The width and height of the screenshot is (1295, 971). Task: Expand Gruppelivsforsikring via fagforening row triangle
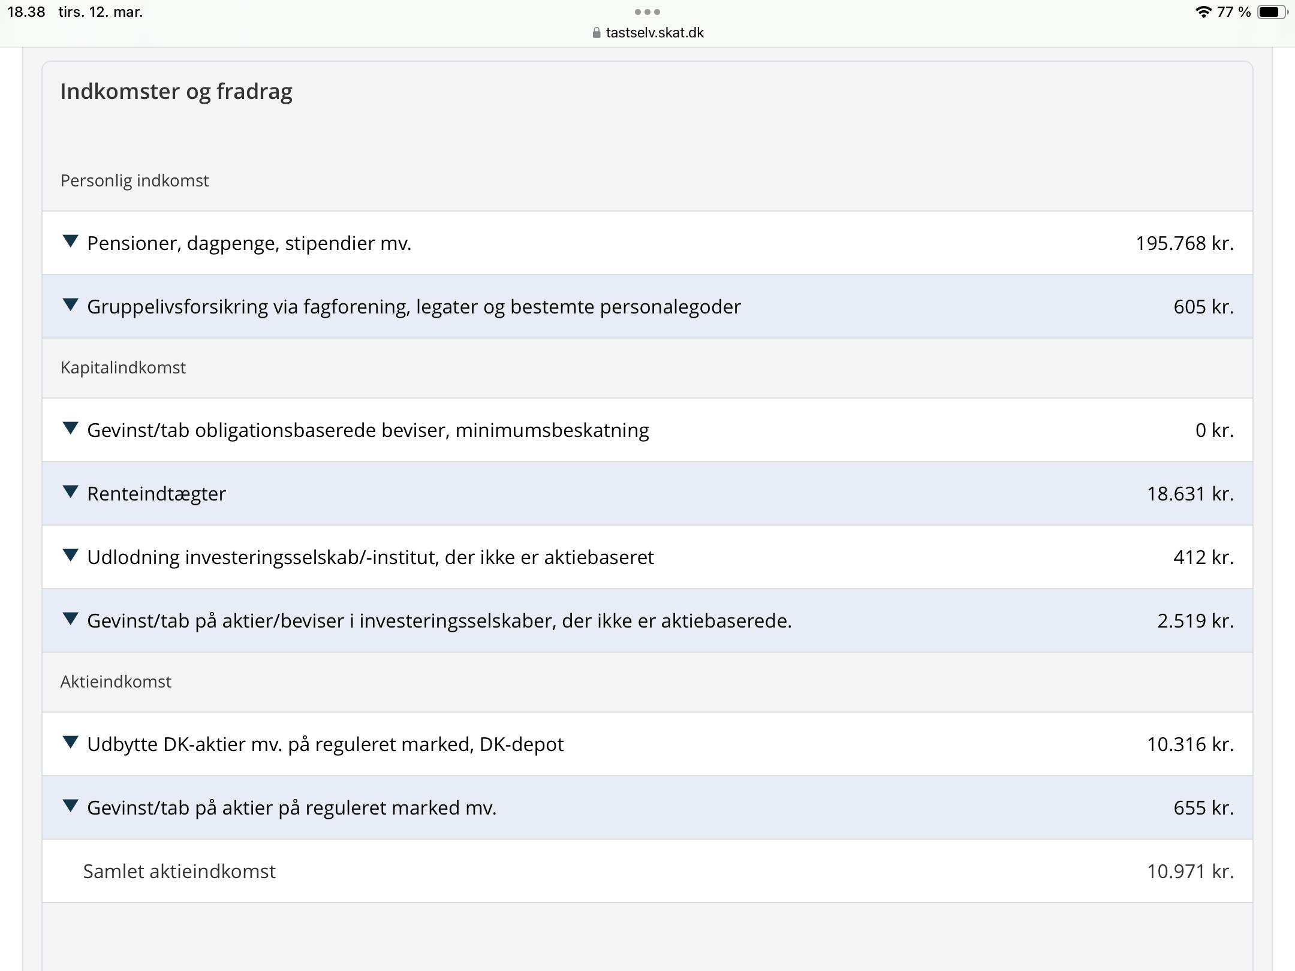70,305
